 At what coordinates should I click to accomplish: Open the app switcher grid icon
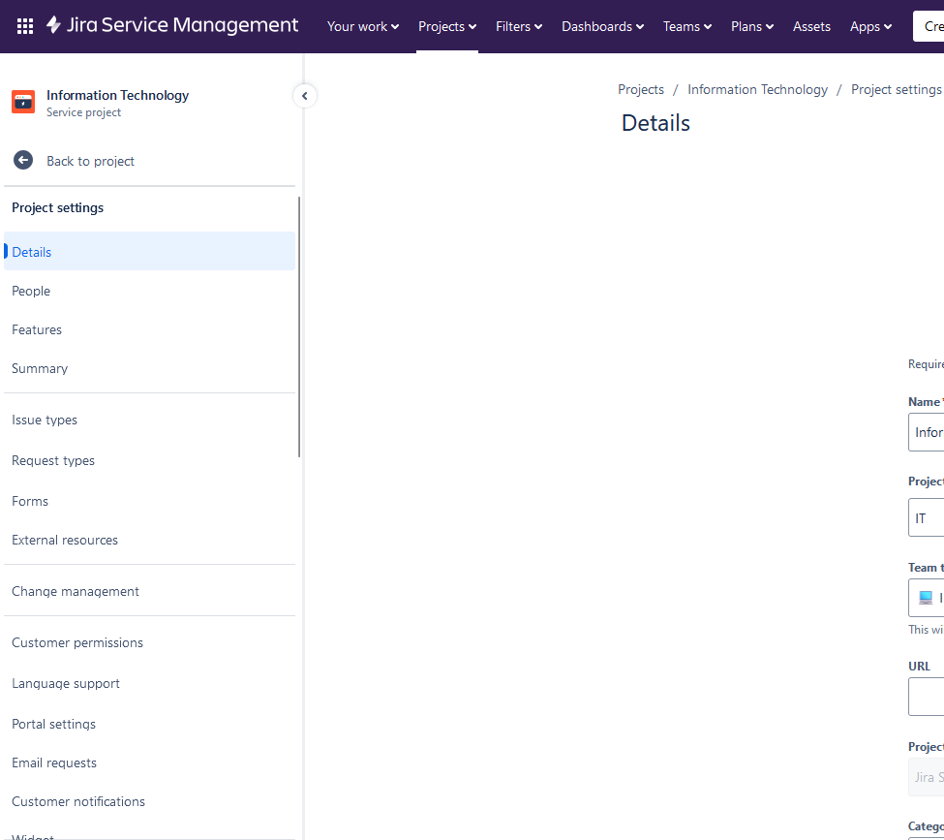(24, 26)
